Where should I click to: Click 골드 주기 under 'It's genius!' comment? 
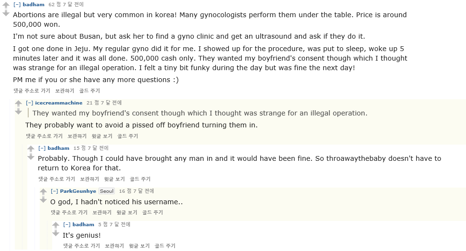pyautogui.click(x=165, y=246)
